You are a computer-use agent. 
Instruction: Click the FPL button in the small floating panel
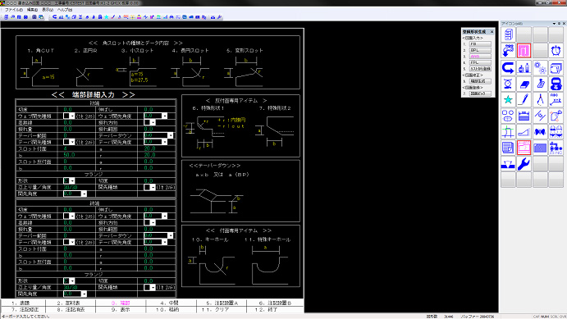[x=480, y=62]
